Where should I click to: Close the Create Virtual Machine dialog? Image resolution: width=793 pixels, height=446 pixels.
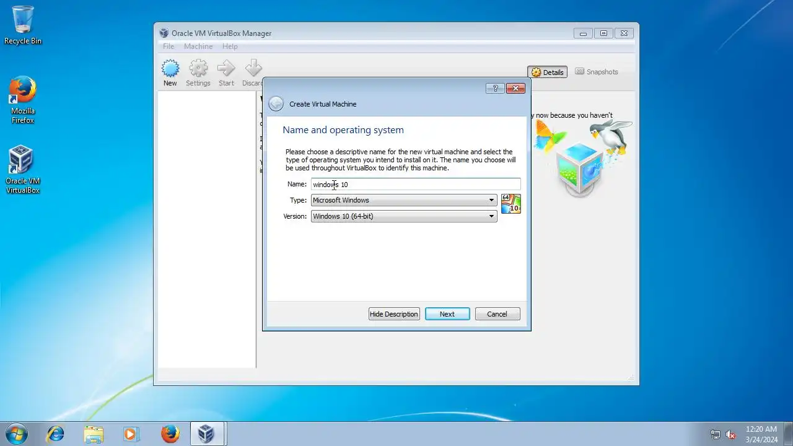pyautogui.click(x=515, y=89)
